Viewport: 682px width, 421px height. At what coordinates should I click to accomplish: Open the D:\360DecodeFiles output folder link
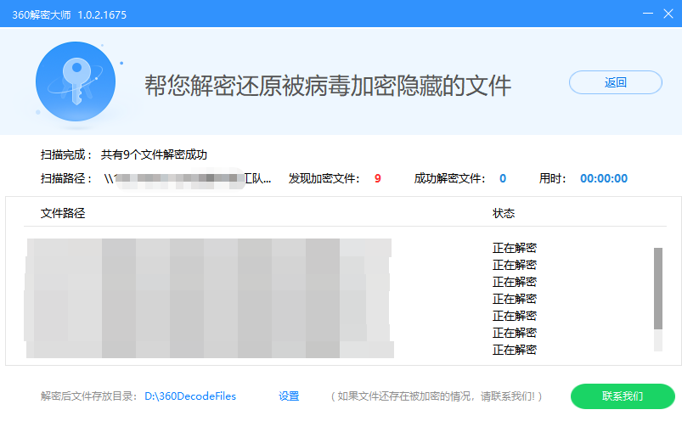pos(190,396)
